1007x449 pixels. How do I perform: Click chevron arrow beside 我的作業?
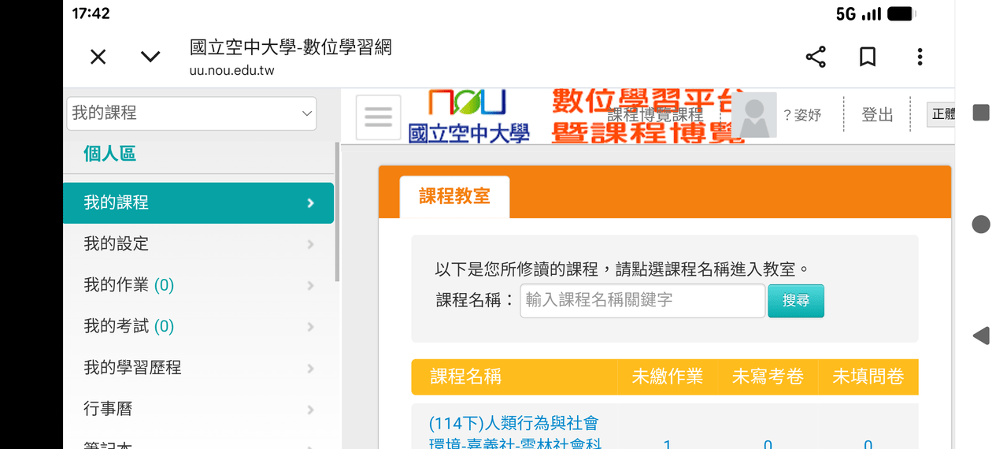[x=310, y=286]
